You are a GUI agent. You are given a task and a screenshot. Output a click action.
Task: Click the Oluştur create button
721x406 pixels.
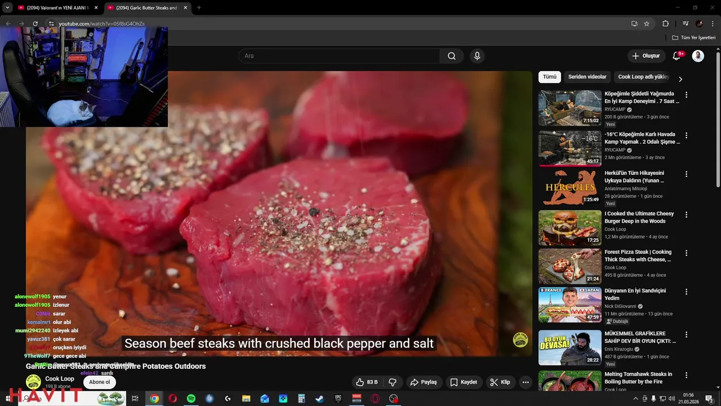pyautogui.click(x=646, y=56)
